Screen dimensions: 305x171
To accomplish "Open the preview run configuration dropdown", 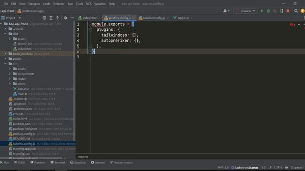I will click(x=245, y=11).
